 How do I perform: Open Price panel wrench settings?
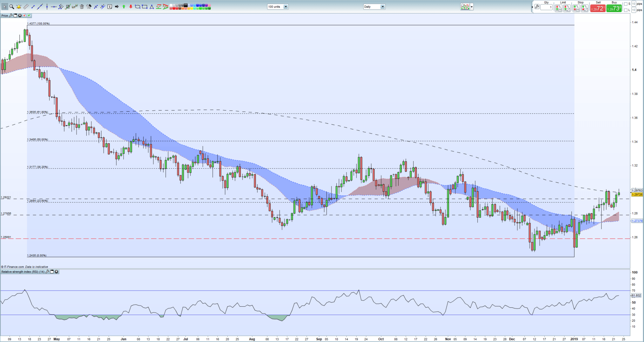[11, 15]
